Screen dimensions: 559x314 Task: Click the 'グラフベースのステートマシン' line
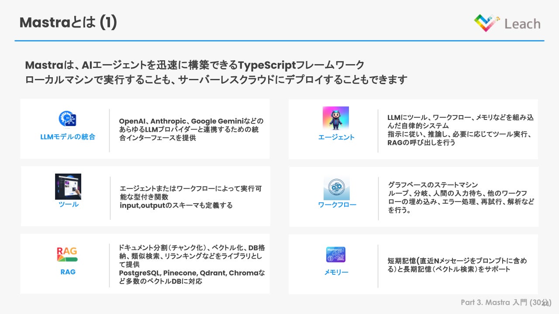[433, 185]
